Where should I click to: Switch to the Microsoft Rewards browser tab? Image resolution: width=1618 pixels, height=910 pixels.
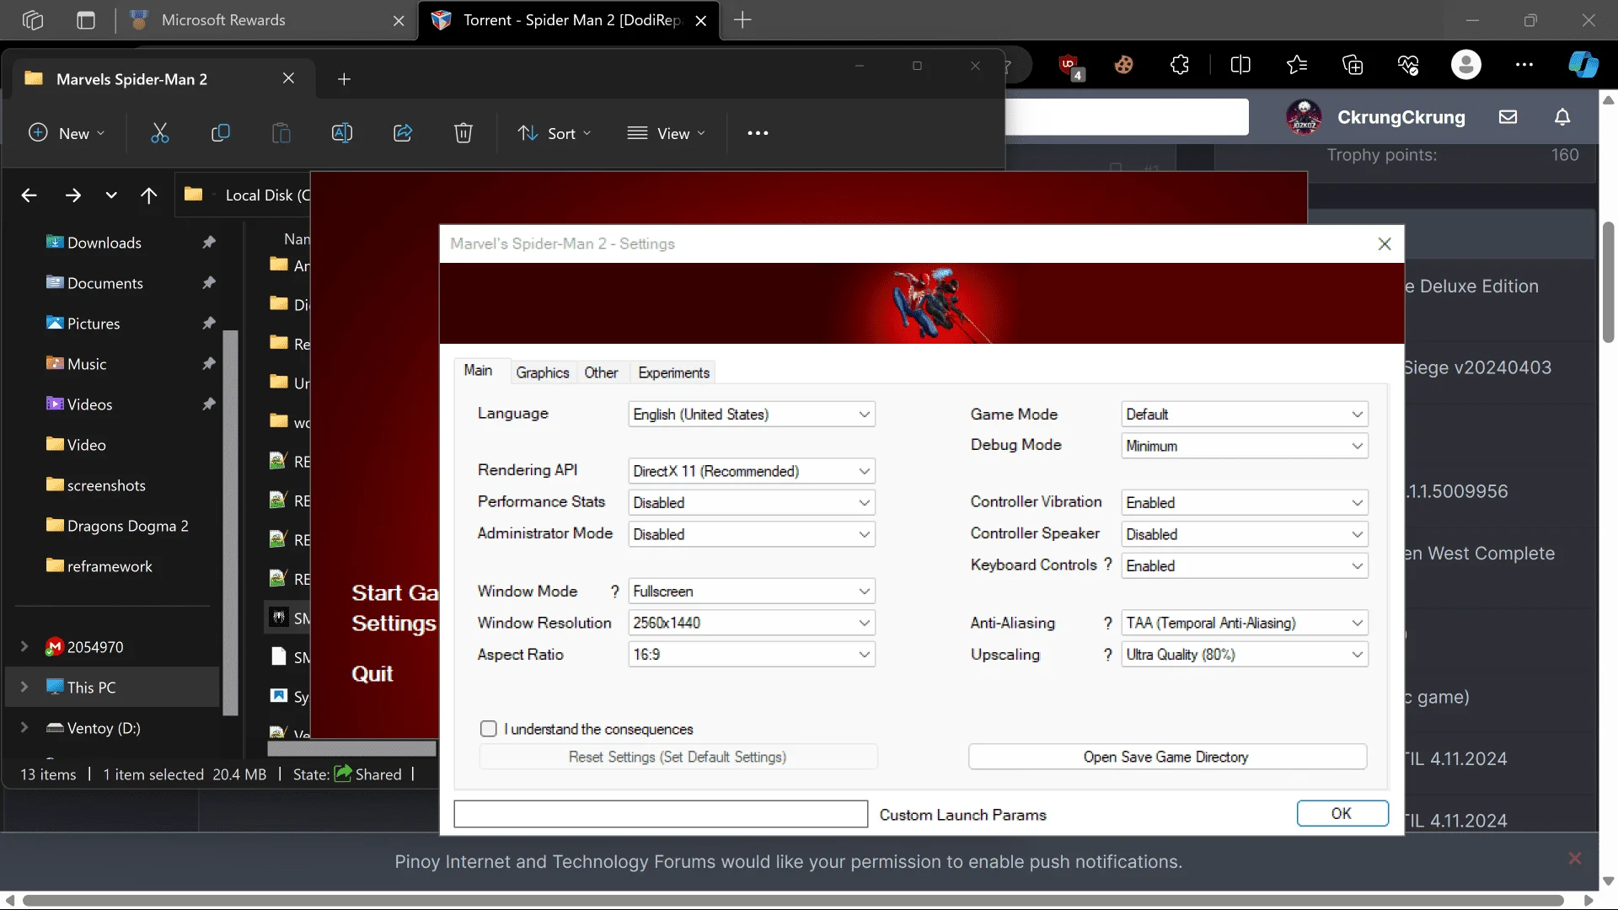[265, 20]
